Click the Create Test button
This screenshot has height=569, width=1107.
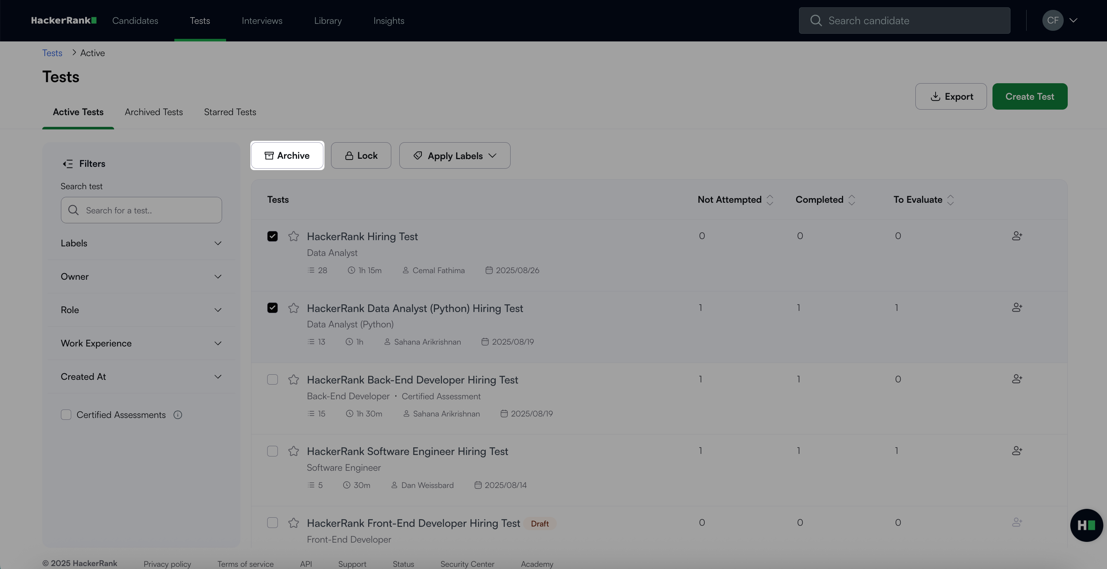[x=1029, y=96]
